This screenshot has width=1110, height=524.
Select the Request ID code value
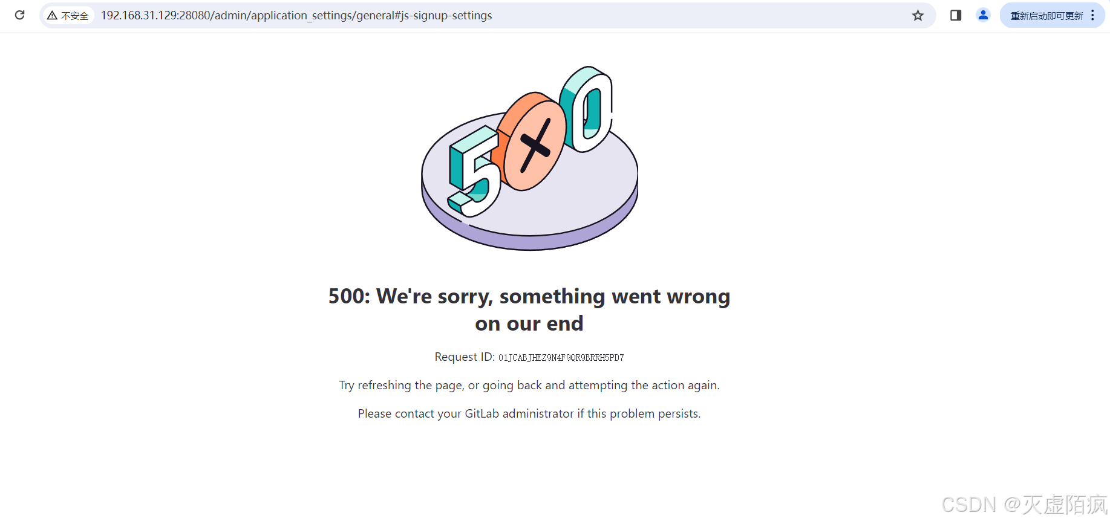tap(561, 358)
